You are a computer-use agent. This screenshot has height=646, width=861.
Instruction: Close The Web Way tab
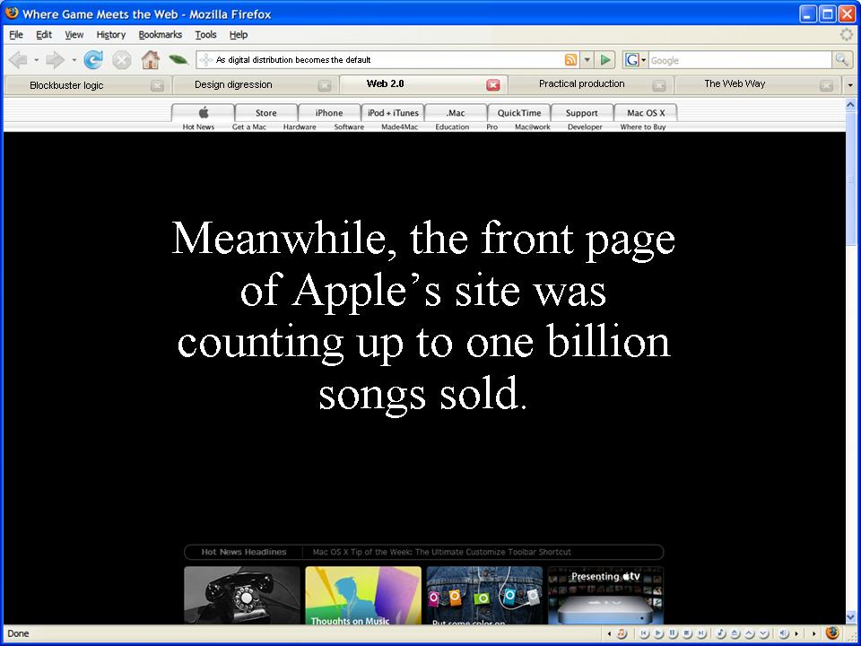826,86
